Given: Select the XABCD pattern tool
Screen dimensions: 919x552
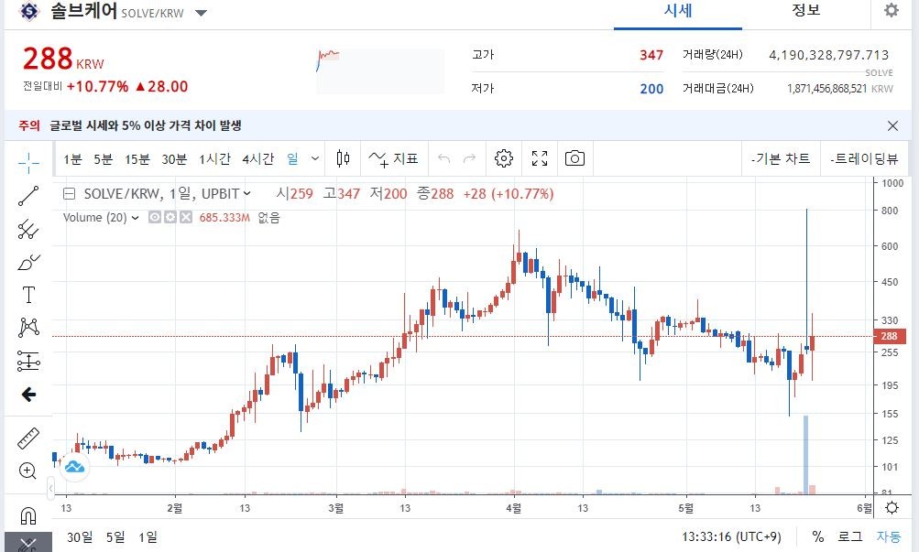Looking at the screenshot, I should point(28,328).
